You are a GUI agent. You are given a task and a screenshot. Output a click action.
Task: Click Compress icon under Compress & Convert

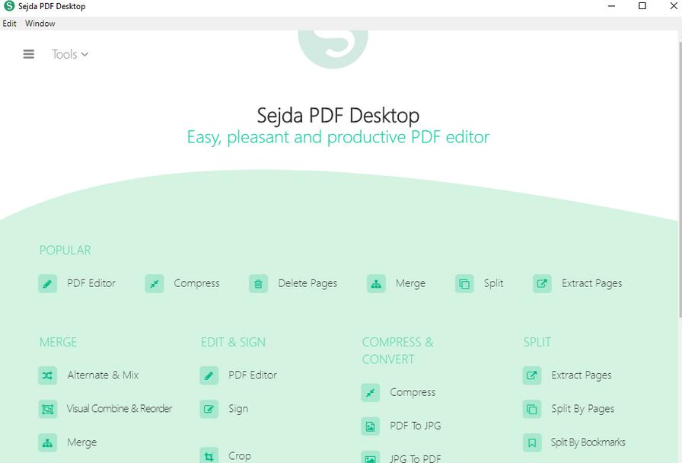[370, 392]
